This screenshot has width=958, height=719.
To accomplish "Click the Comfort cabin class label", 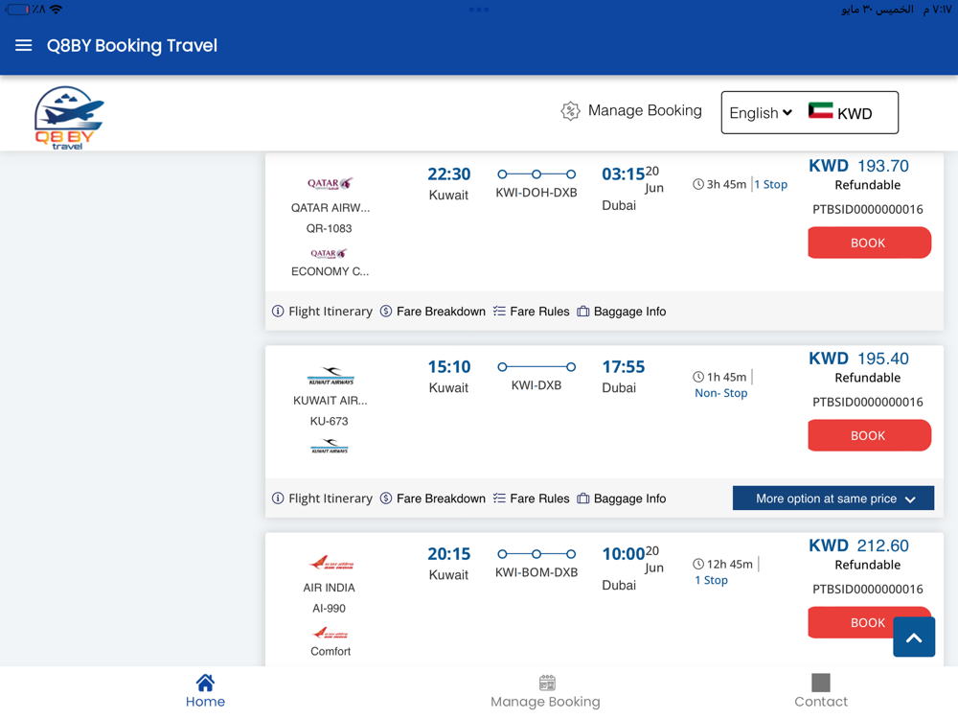I will point(331,652).
